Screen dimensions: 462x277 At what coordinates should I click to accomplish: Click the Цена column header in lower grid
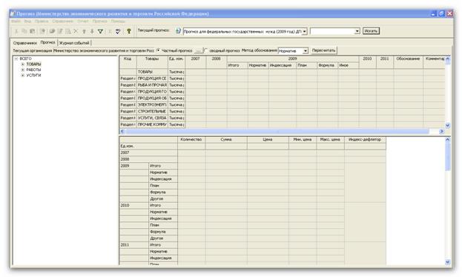(268, 139)
